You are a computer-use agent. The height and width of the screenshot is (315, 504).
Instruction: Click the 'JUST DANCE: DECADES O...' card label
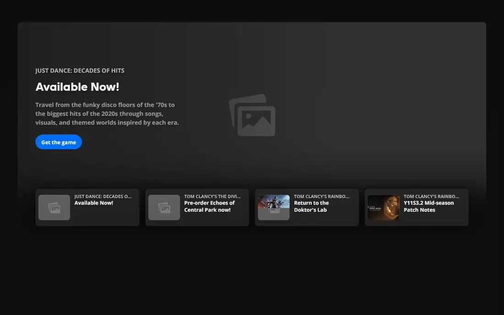click(x=103, y=196)
